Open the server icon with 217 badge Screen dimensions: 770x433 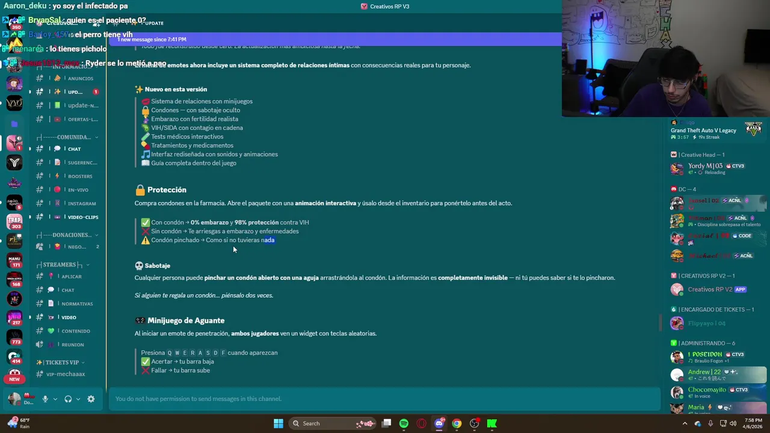14,318
